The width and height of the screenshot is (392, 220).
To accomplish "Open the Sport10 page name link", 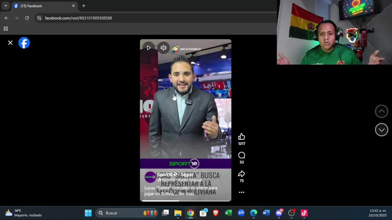I will click(x=165, y=174).
